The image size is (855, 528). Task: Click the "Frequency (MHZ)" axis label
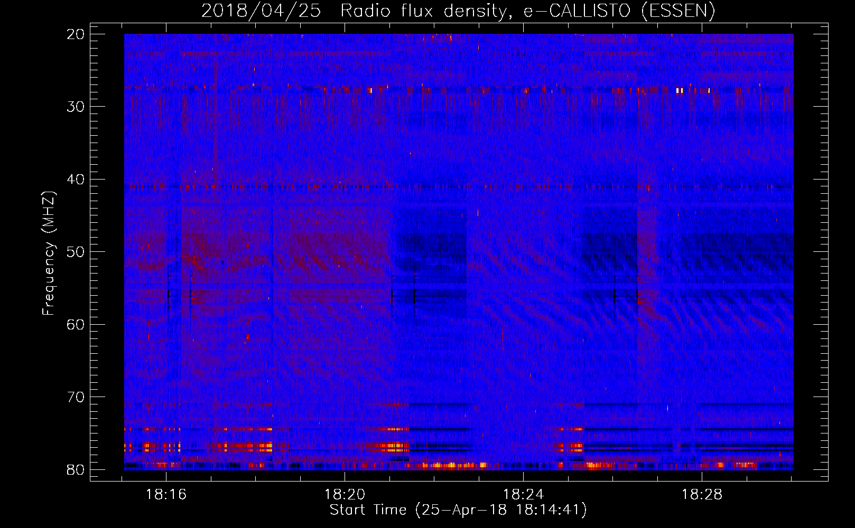pos(49,253)
